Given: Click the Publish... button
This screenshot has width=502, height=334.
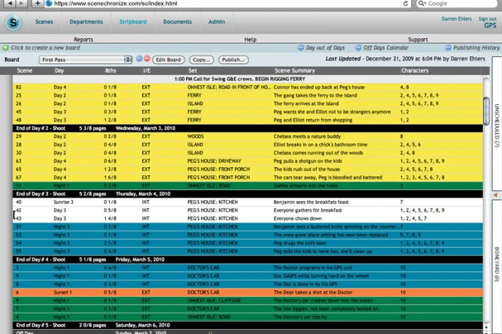Looking at the screenshot, I should (x=234, y=60).
